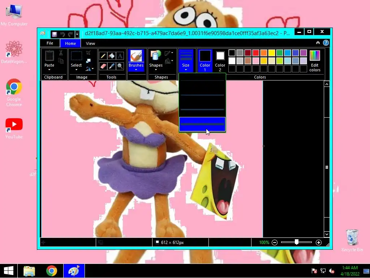Zoom out with the minus button
Viewport: 370px width, 278px height.
click(275, 243)
